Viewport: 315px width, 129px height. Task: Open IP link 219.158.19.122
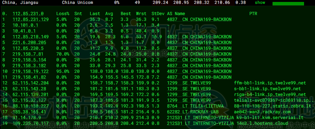pos(31,72)
